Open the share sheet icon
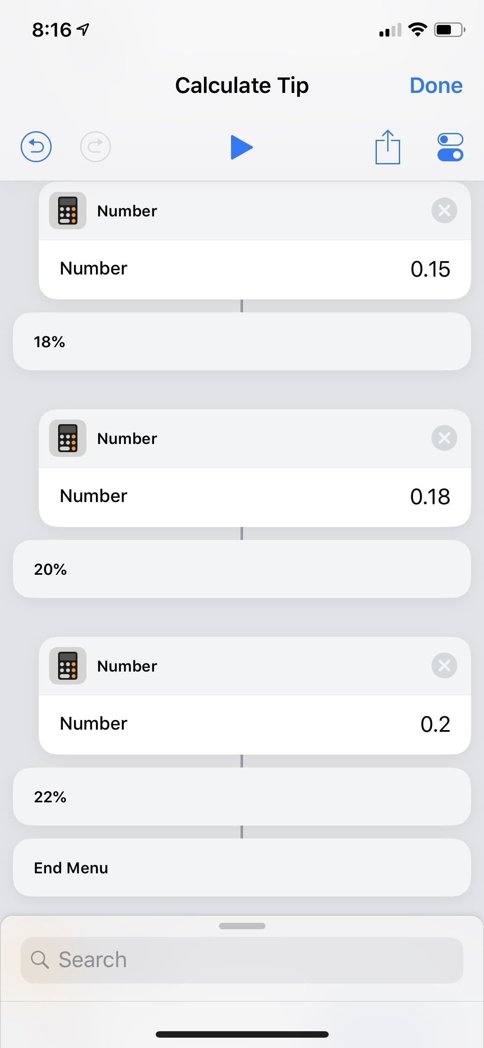 pyautogui.click(x=388, y=147)
